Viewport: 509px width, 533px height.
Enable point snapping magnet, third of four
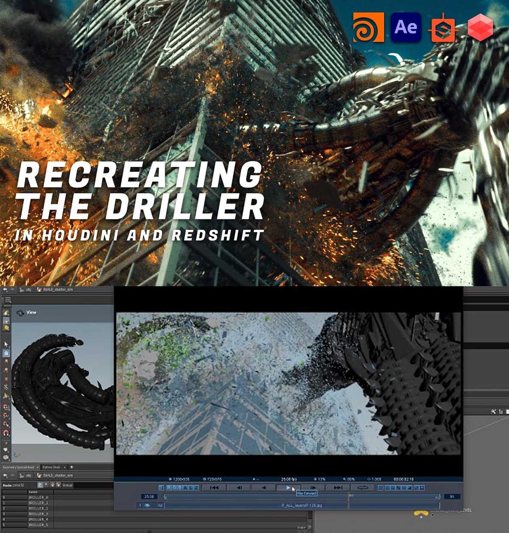(x=6, y=424)
